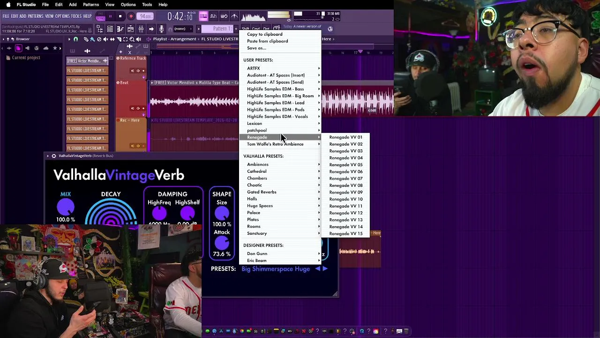Viewport: 600px width, 338px height.
Task: Choose Paste from clipboard menu entry
Action: coord(268,41)
